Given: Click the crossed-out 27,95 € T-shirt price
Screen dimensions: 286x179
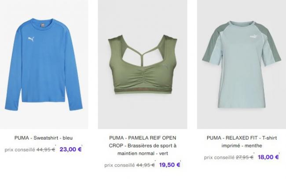Looking at the screenshot, I should pos(245,157).
